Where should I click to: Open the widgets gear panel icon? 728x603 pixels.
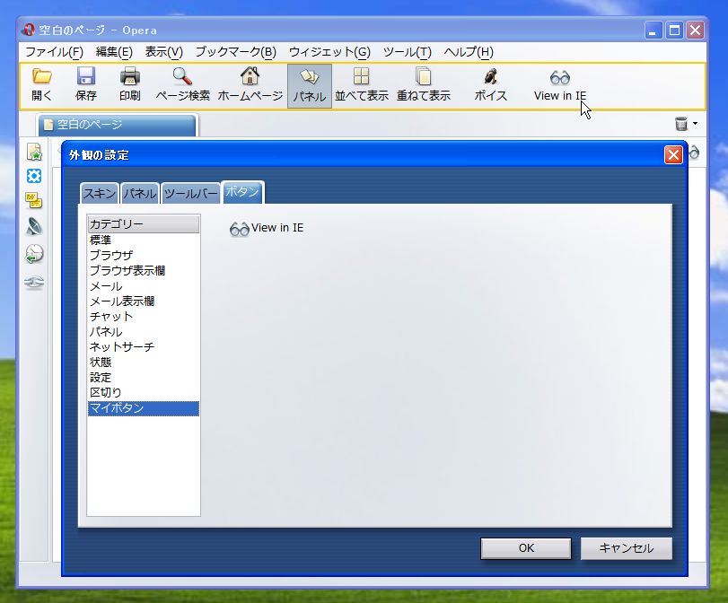(x=34, y=177)
